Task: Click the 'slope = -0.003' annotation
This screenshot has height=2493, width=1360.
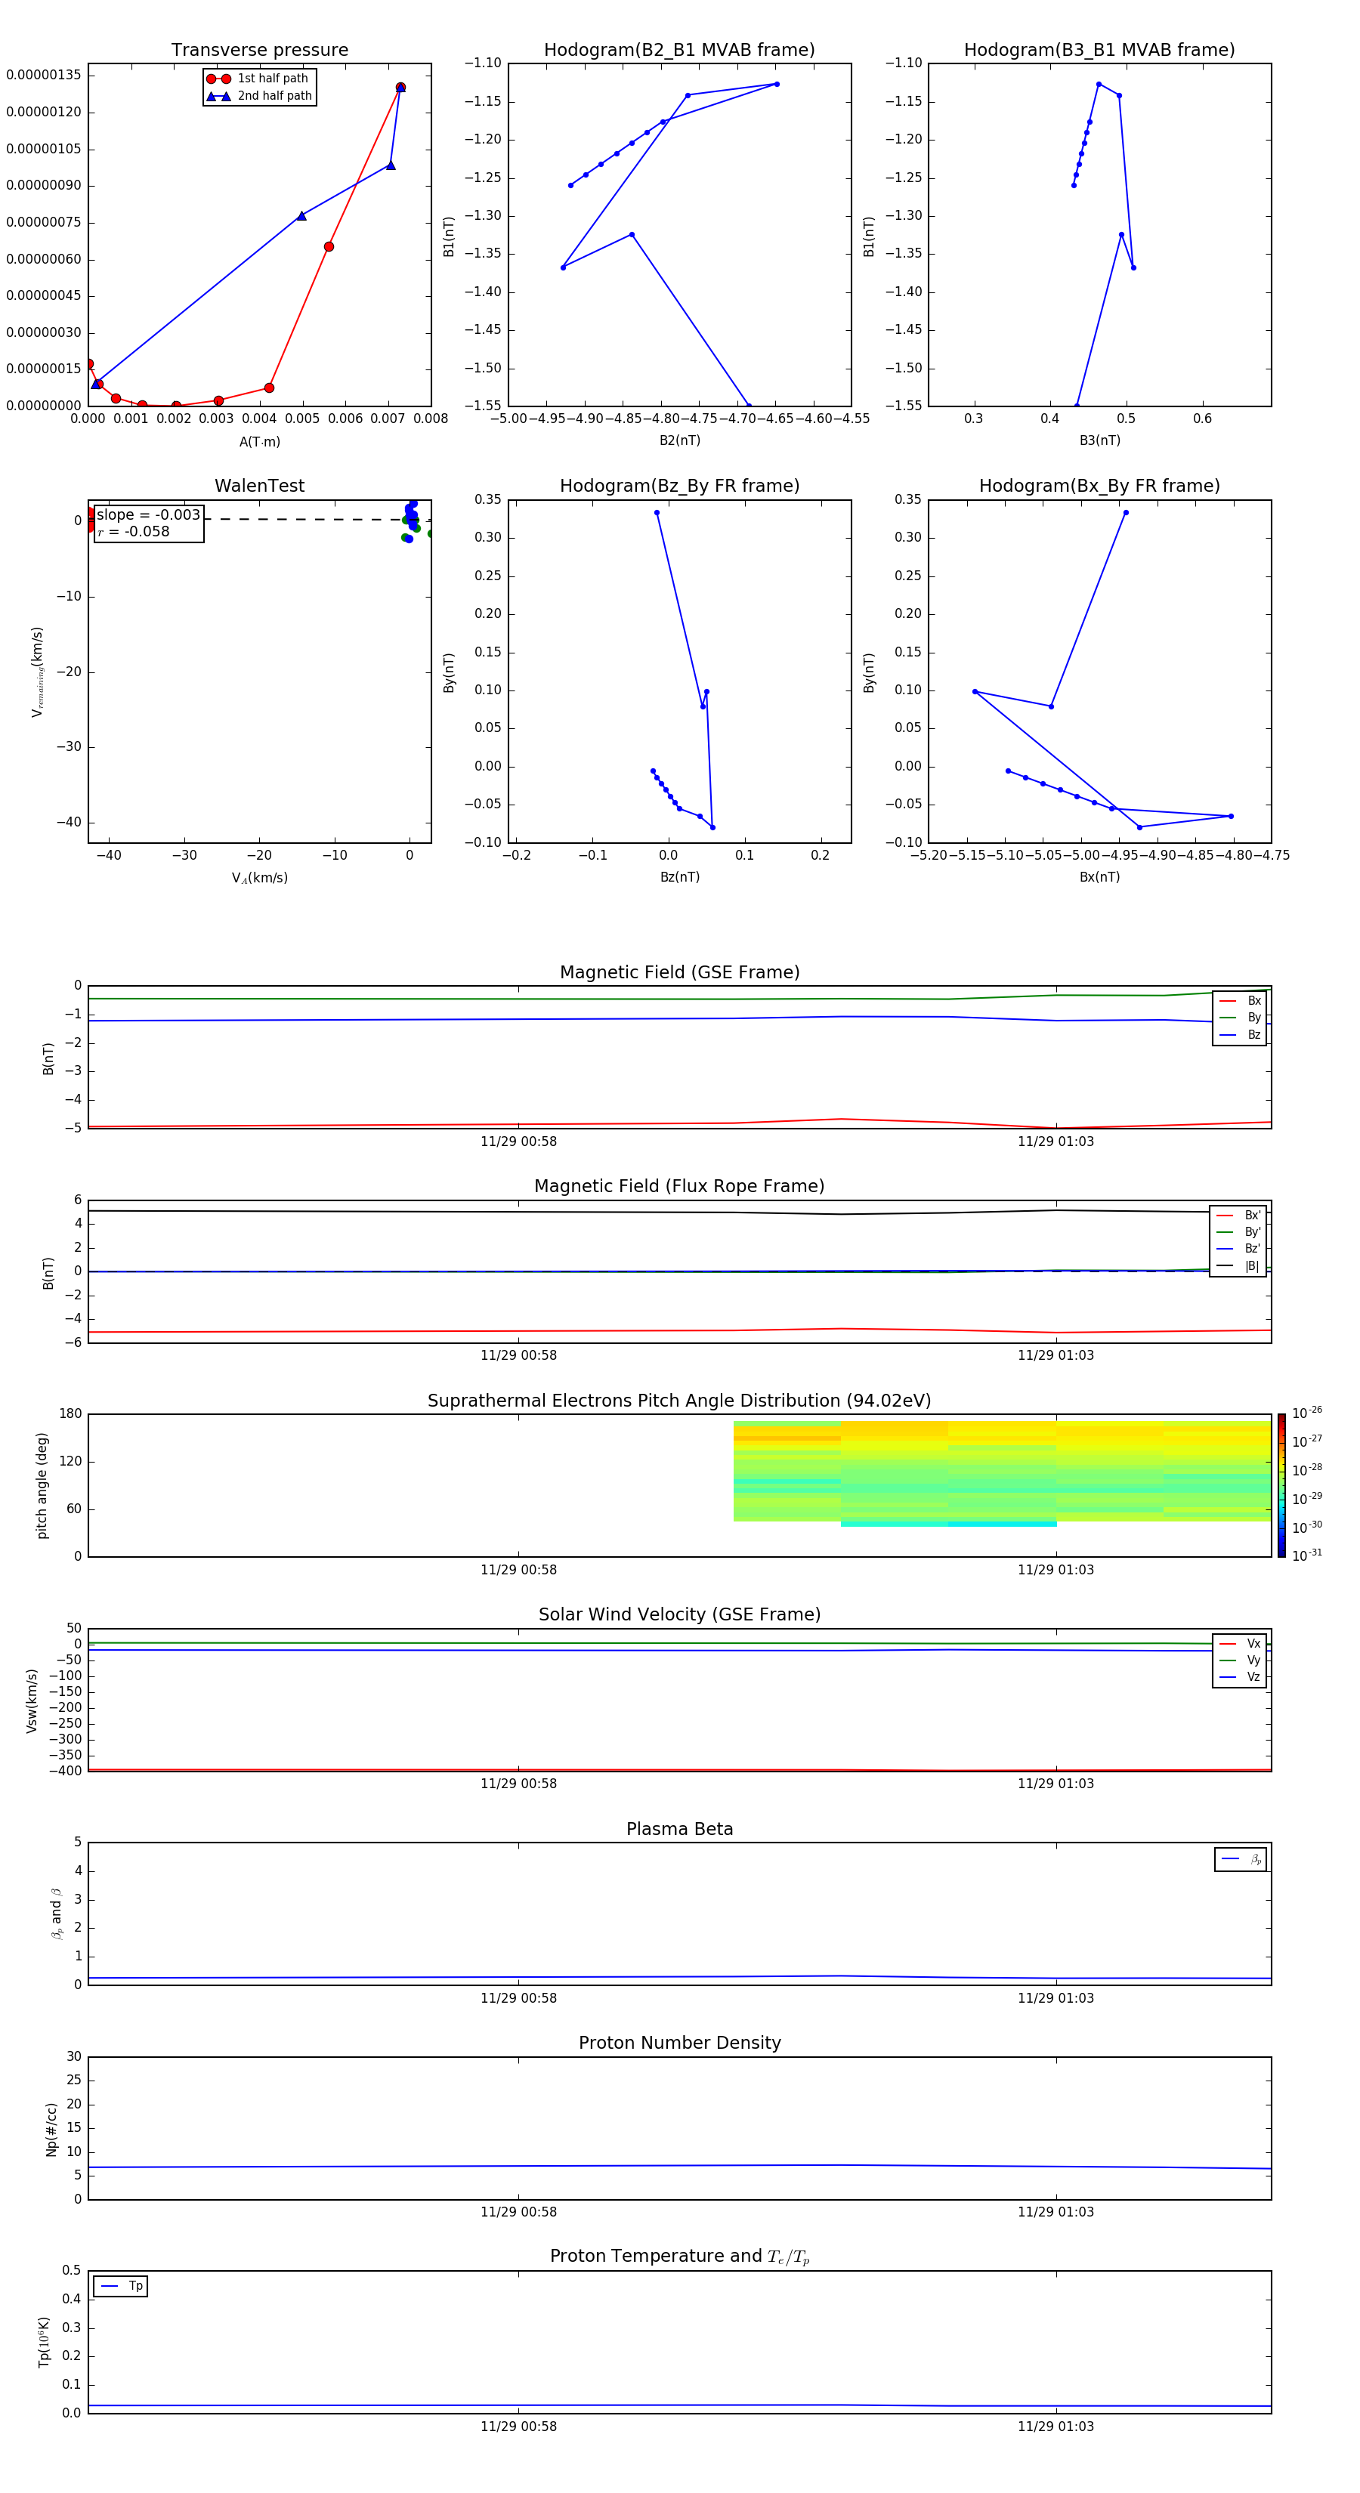Action: (148, 515)
